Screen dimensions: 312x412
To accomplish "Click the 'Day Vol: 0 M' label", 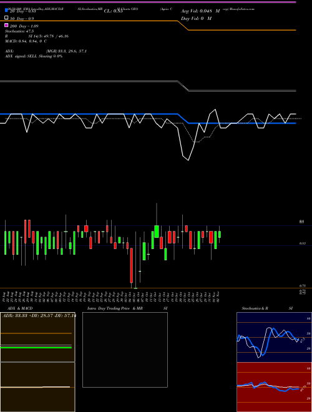I will [196, 18].
